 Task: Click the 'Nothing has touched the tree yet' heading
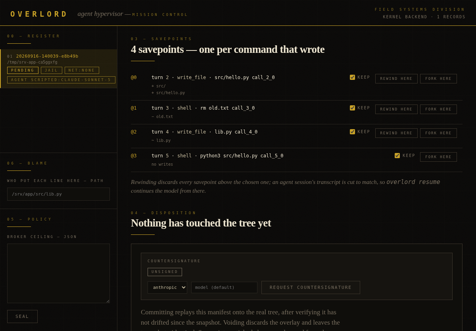click(201, 223)
